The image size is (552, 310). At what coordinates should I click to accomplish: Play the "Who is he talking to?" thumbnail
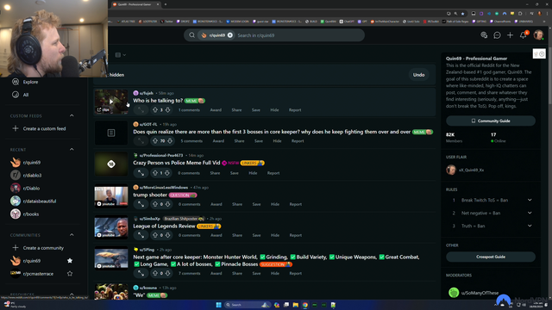(111, 102)
